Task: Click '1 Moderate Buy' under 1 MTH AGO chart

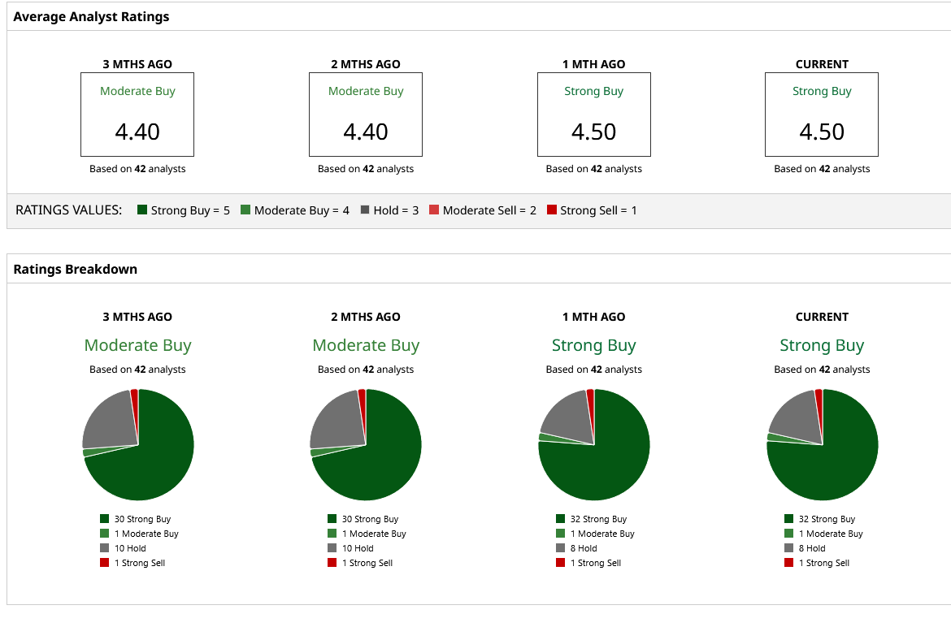Action: [x=595, y=534]
